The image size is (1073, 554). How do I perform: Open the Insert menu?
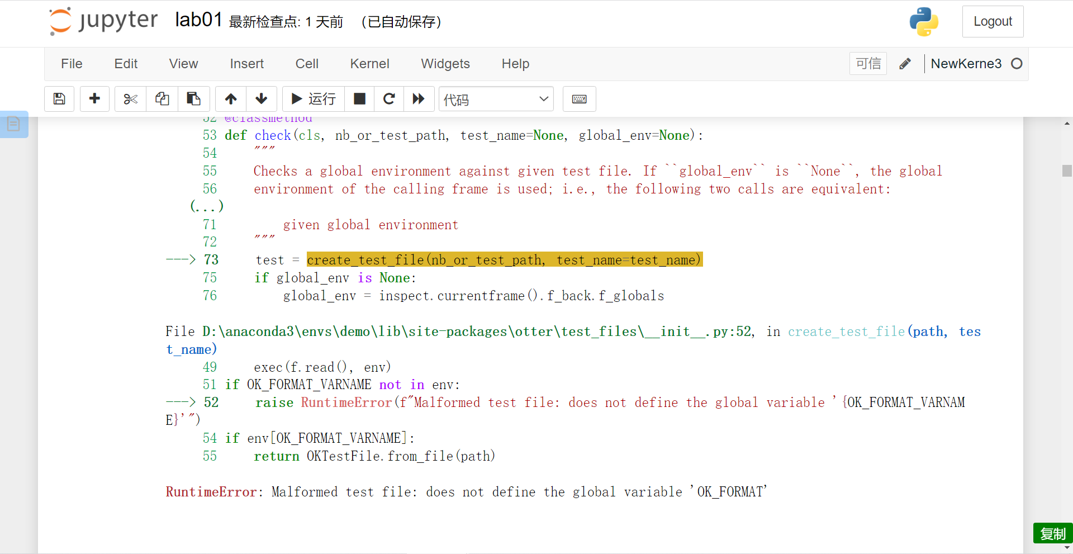[x=246, y=64]
